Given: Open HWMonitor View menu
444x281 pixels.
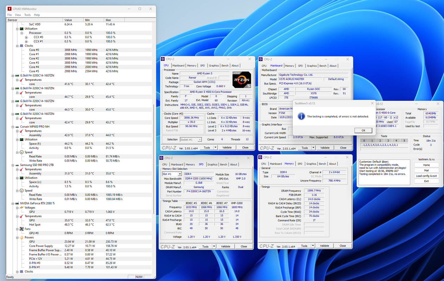Looking at the screenshot, I should [x=18, y=15].
